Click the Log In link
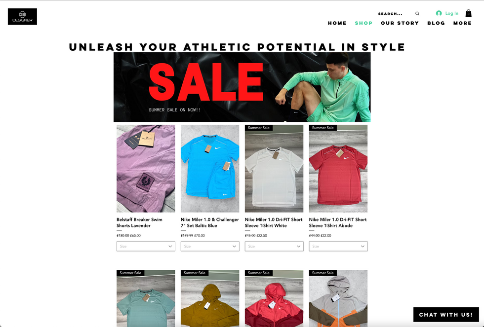 (x=451, y=13)
